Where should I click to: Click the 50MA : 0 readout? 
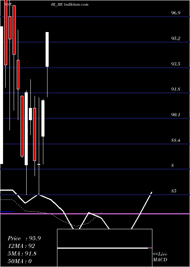(20, 261)
